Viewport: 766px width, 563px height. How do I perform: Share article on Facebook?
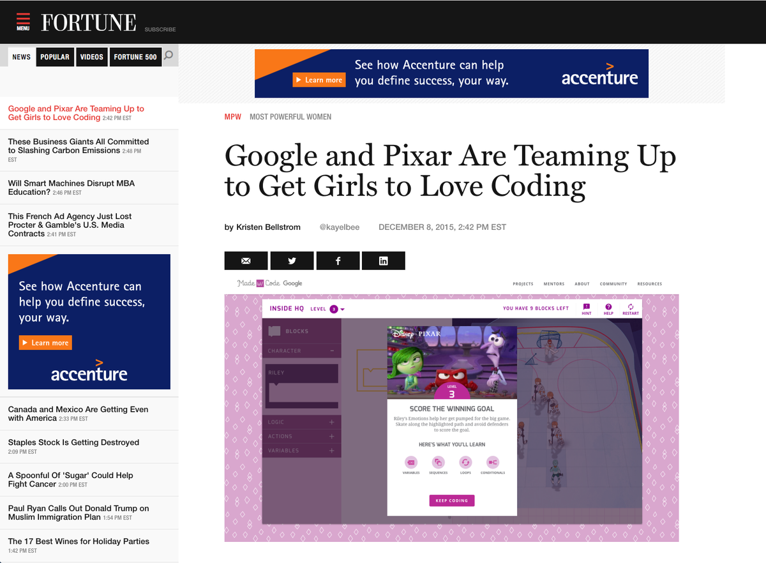click(x=338, y=260)
